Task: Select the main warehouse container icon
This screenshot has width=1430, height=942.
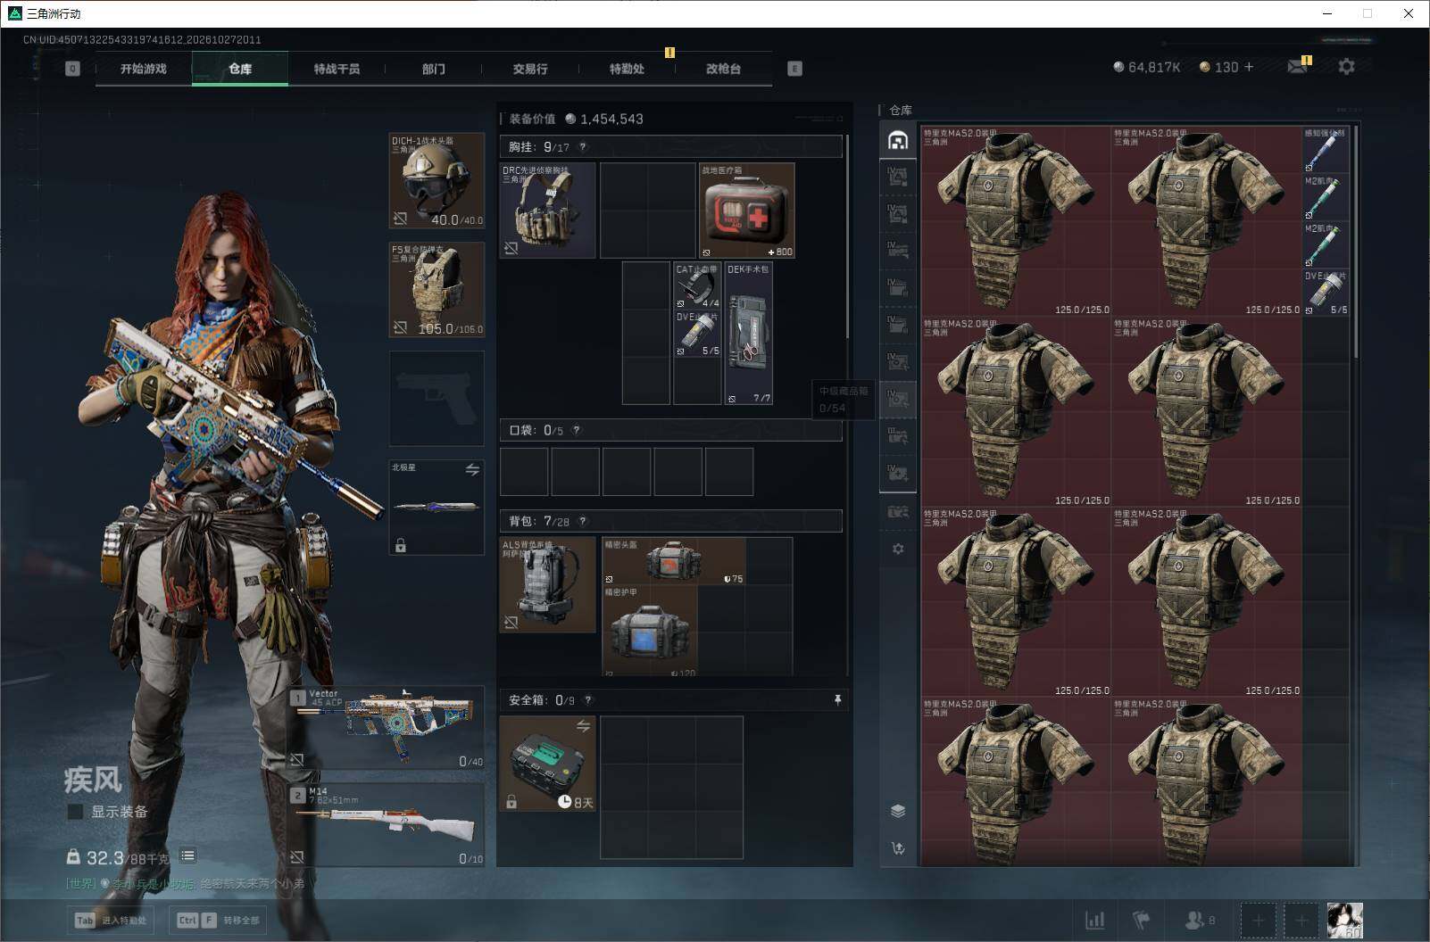Action: 898,140
